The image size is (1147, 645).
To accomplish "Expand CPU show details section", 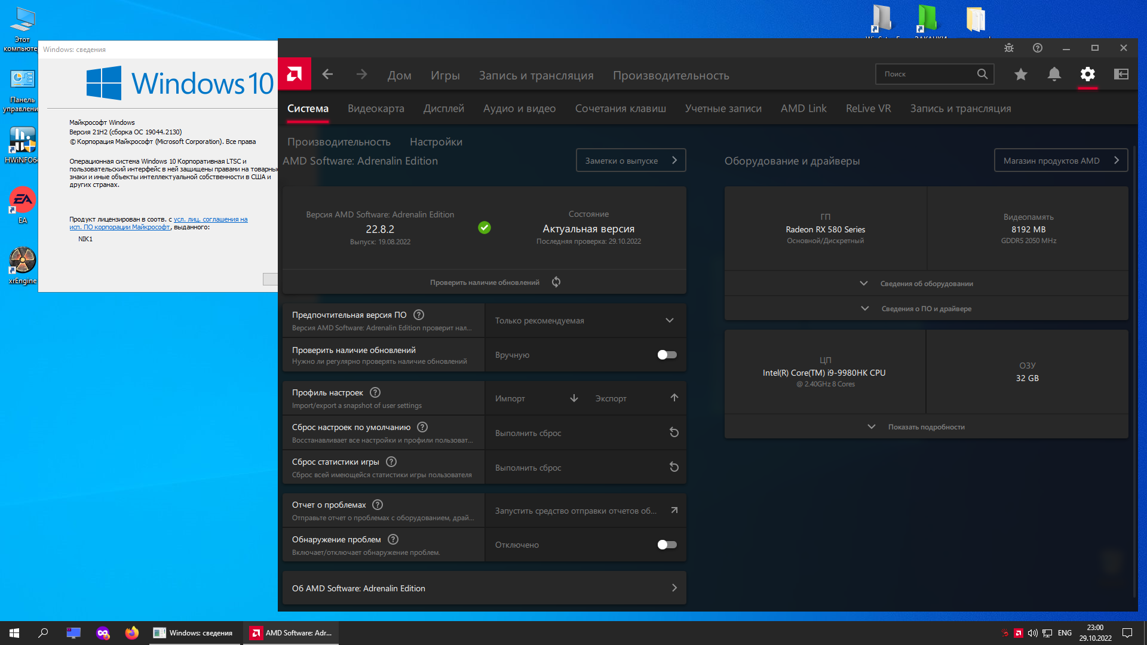I will click(926, 427).
